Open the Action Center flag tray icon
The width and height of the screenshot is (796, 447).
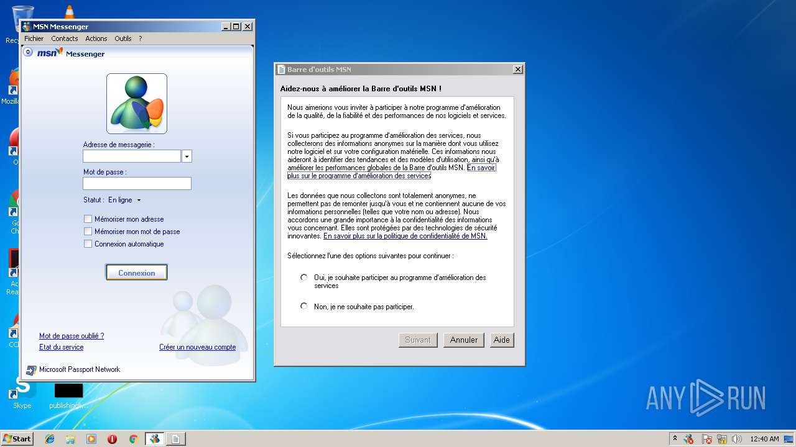click(707, 439)
